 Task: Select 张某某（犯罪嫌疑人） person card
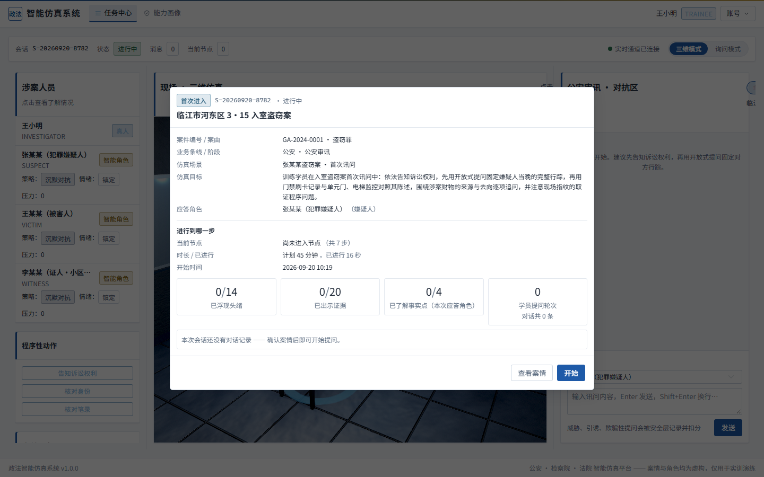77,175
